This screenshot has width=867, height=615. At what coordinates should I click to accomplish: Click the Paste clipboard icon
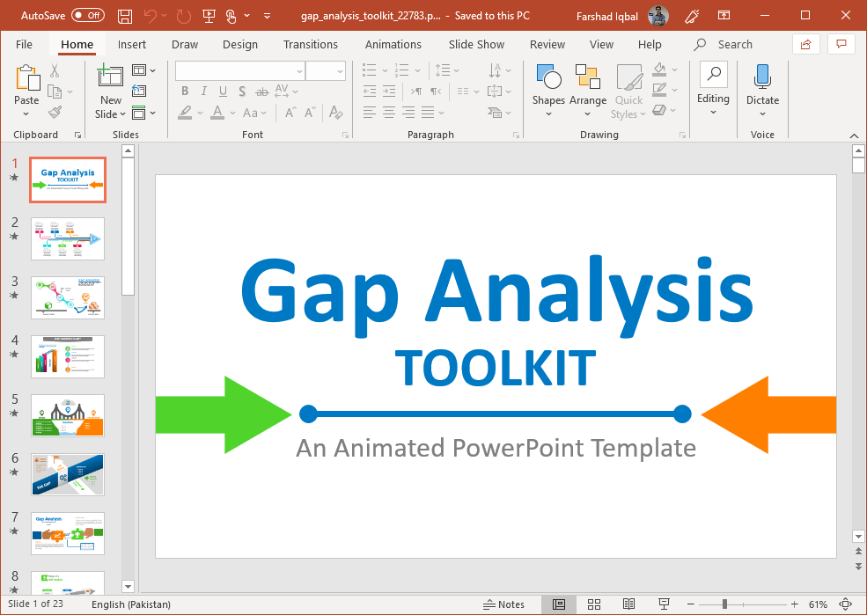[x=27, y=77]
